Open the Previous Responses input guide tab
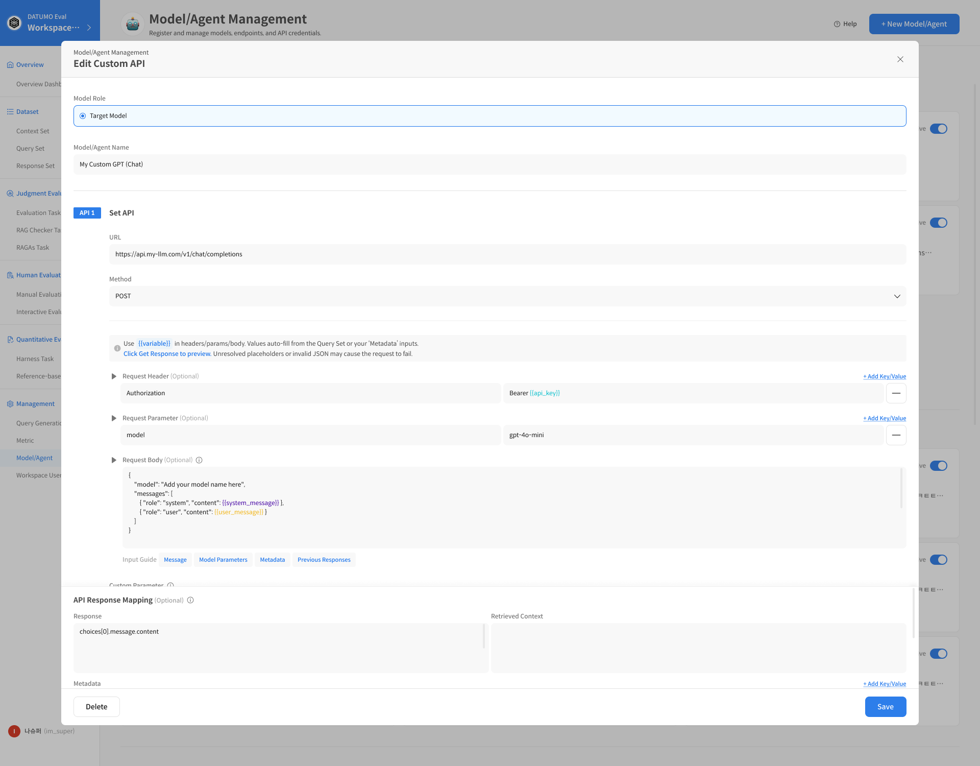 click(x=324, y=560)
